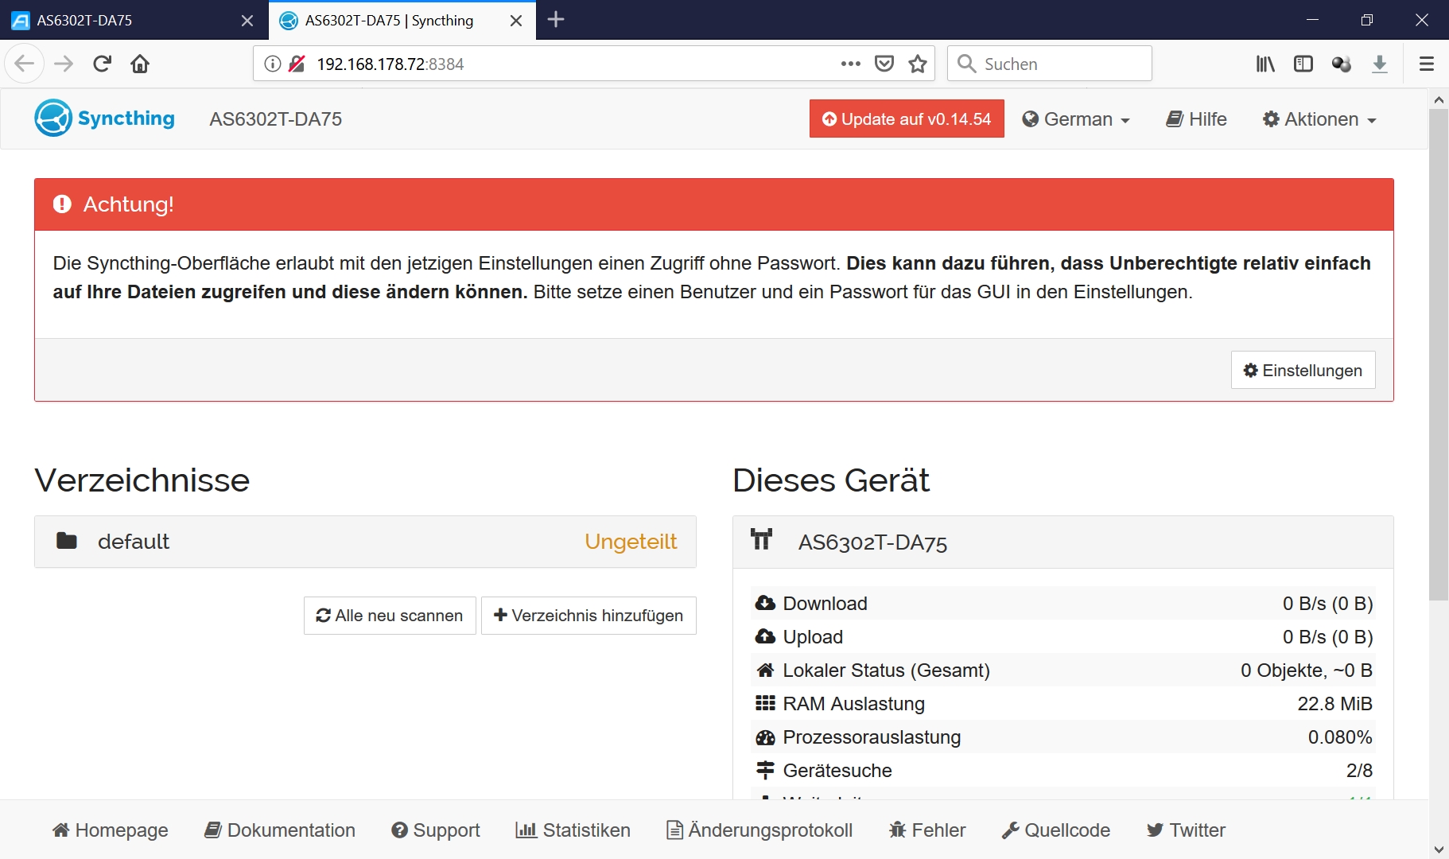Go to the browser home page icon

point(140,64)
